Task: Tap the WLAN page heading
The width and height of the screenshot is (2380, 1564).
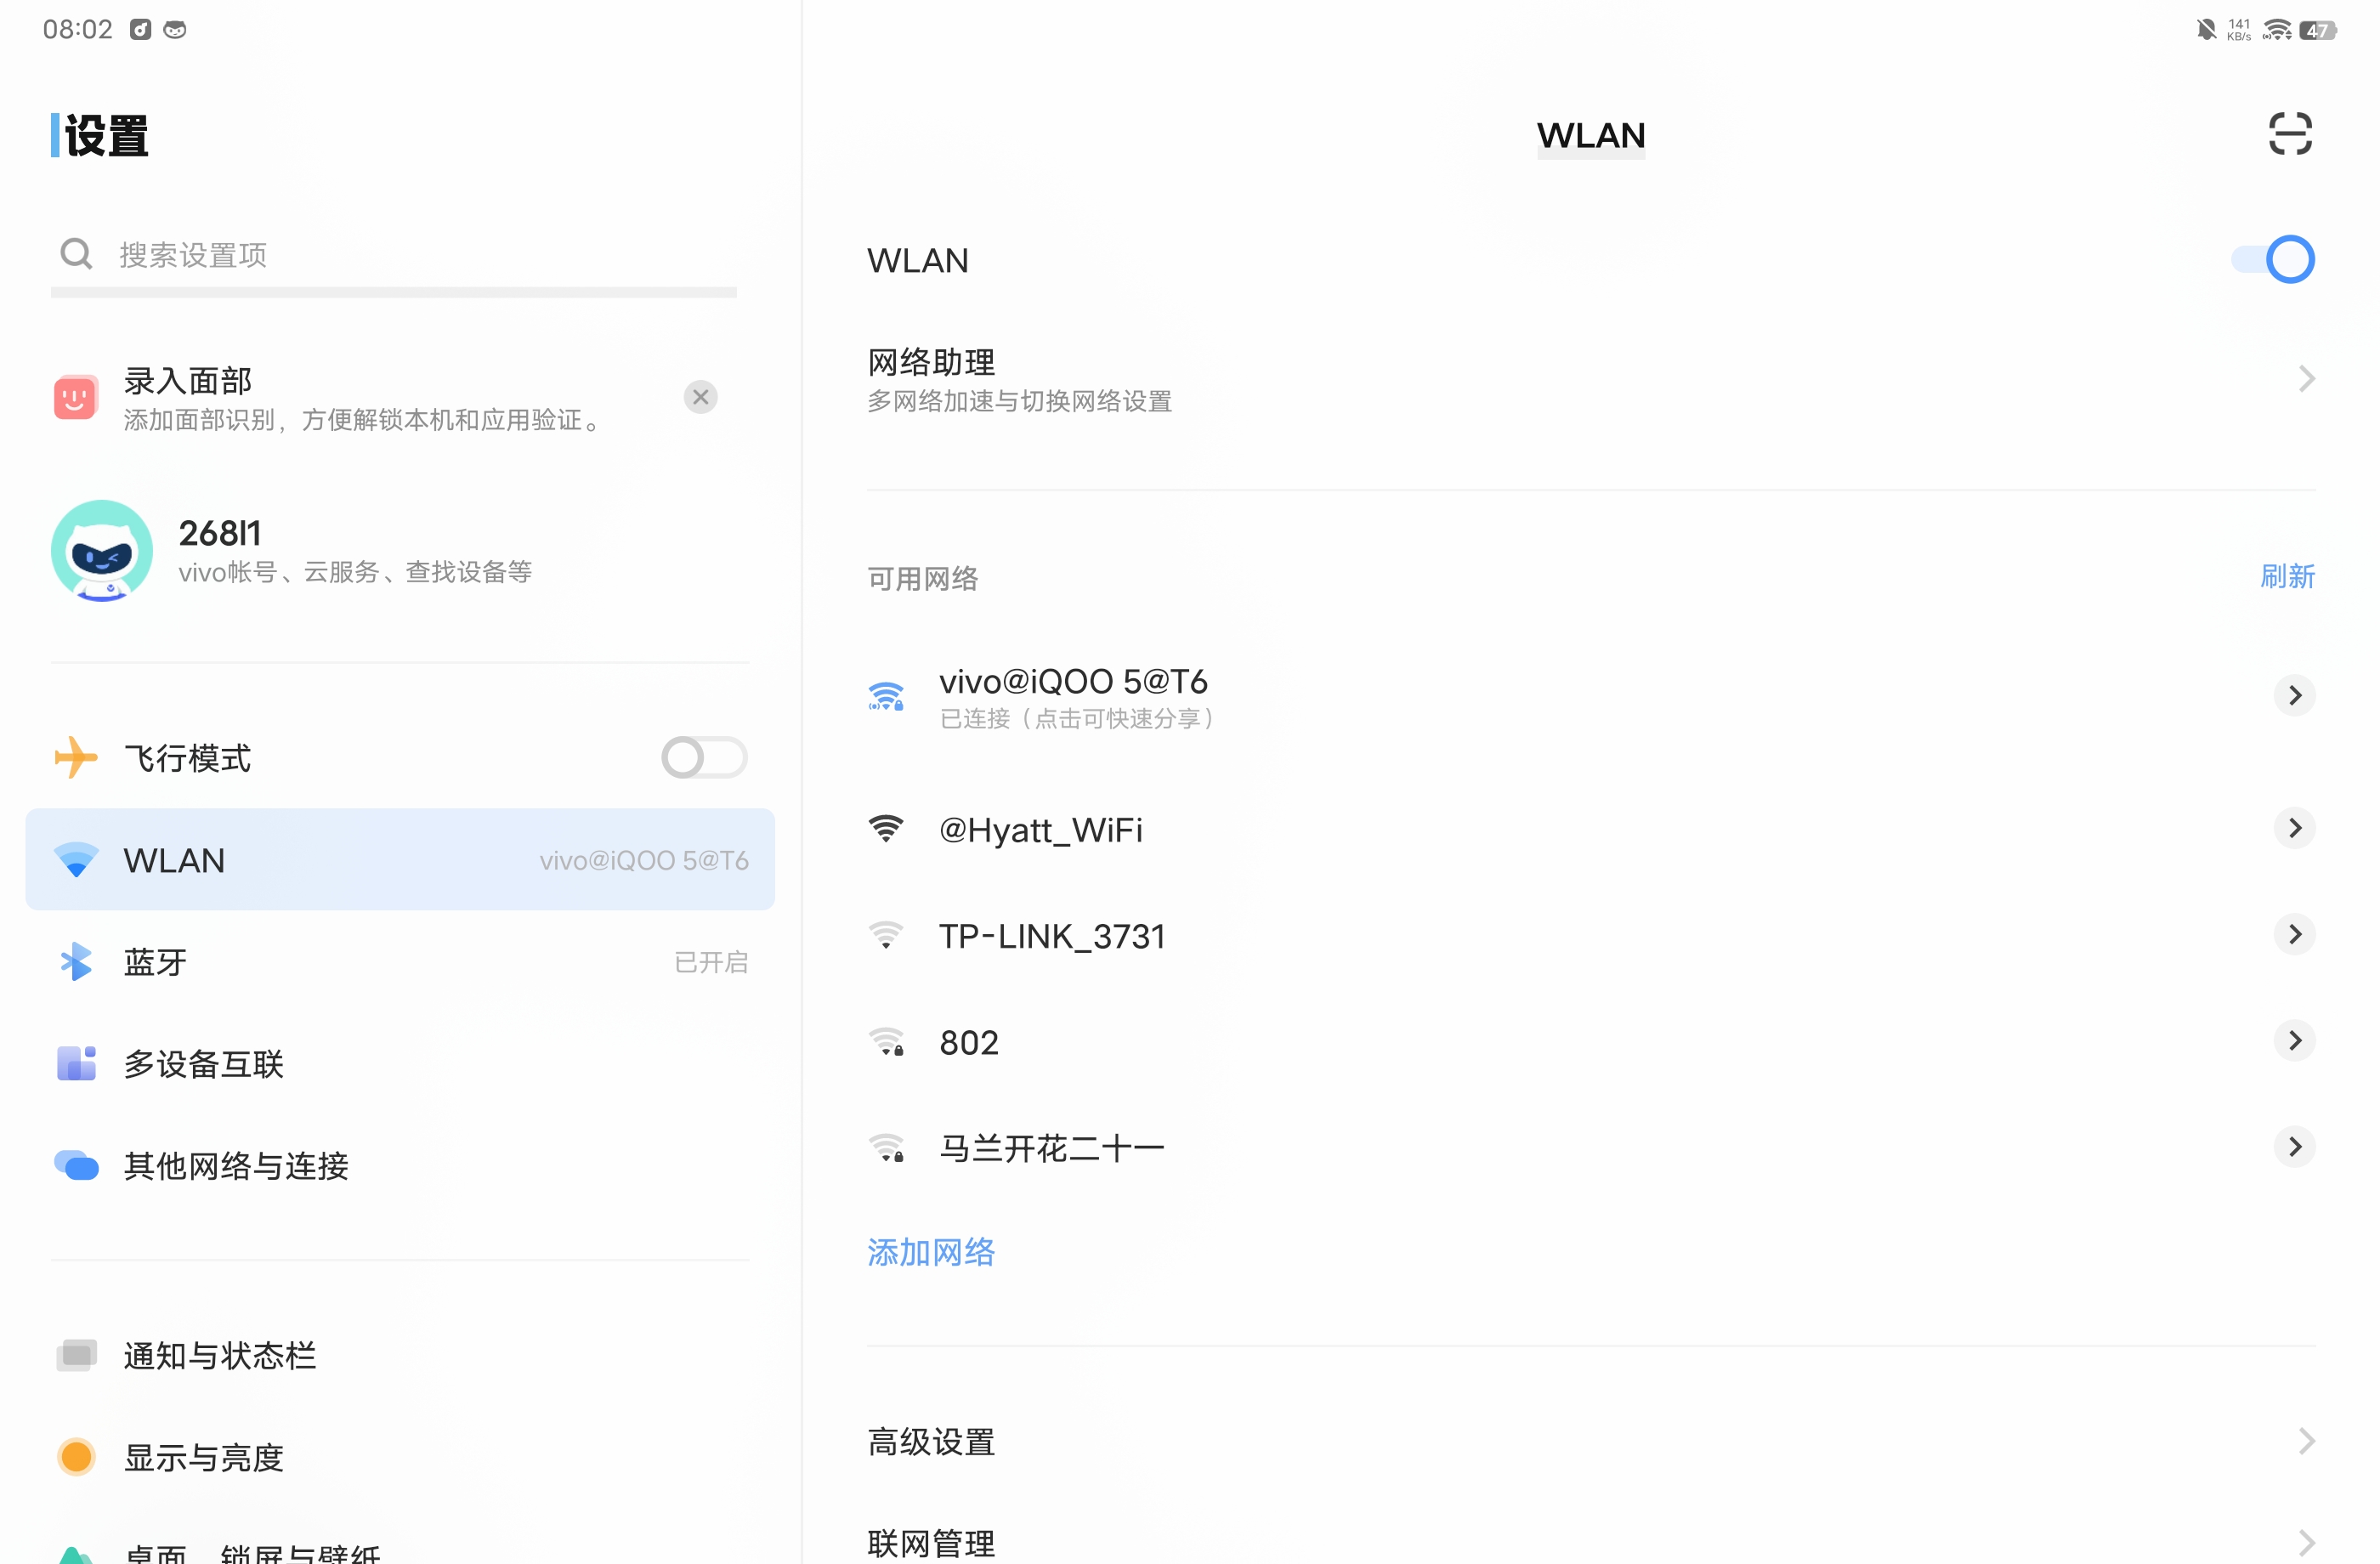Action: point(1590,135)
